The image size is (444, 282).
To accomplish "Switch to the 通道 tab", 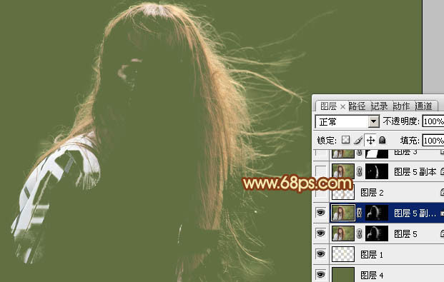I will pyautogui.click(x=423, y=106).
